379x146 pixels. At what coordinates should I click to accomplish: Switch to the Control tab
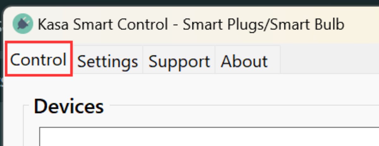[x=39, y=59]
